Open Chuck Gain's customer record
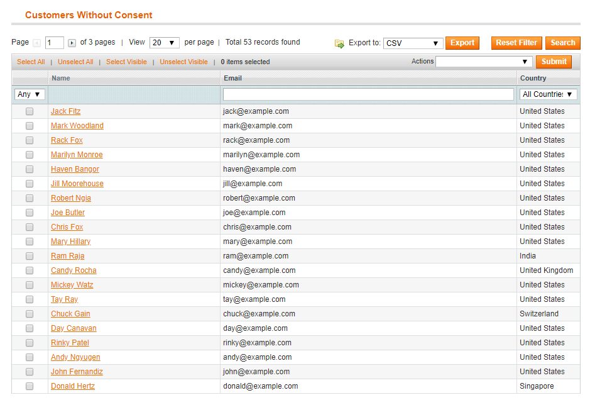 coord(70,313)
